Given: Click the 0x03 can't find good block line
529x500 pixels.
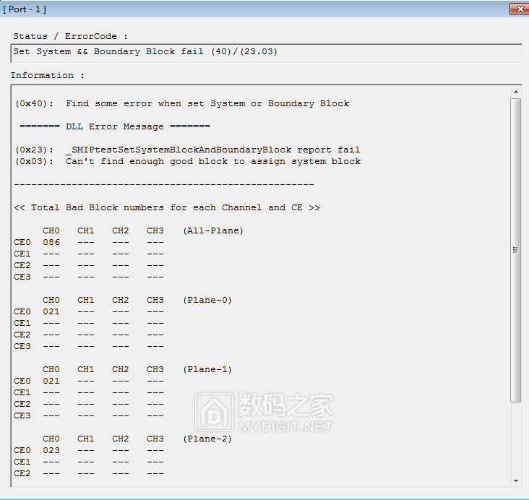Looking at the screenshot, I should (187, 161).
